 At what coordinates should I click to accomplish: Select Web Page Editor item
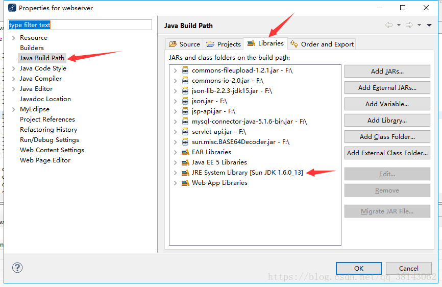[x=45, y=160]
